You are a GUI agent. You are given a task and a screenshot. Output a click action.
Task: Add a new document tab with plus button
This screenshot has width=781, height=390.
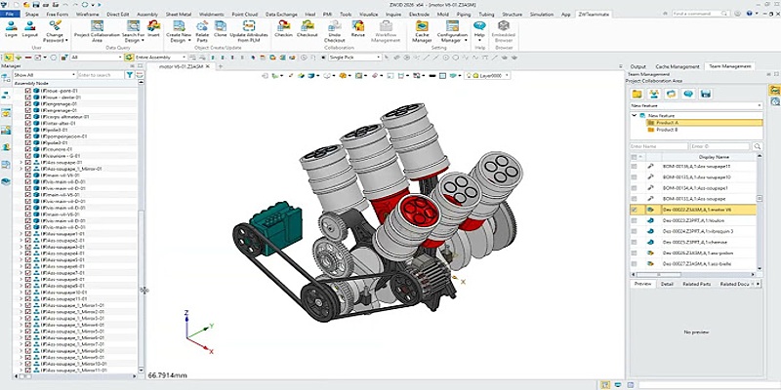221,66
